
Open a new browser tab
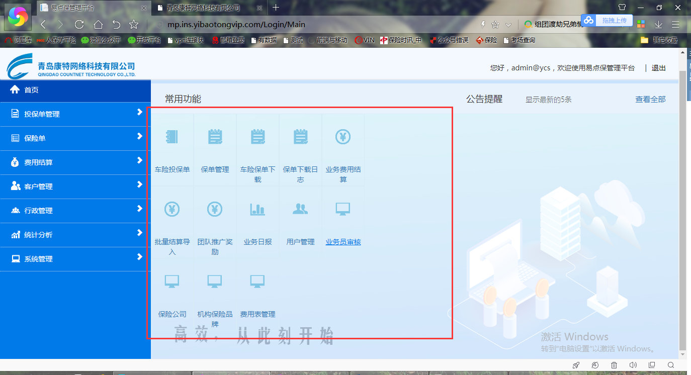(276, 8)
